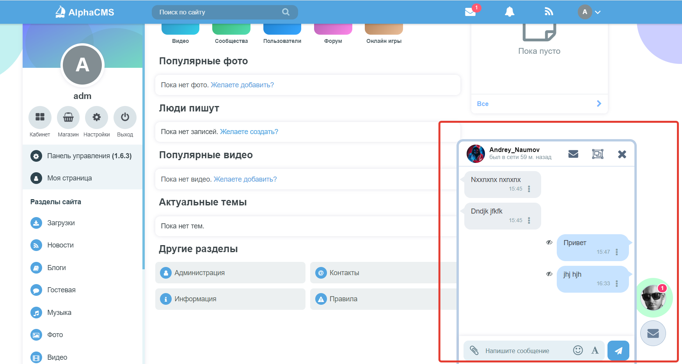Open the Сообщества tile

(231, 34)
